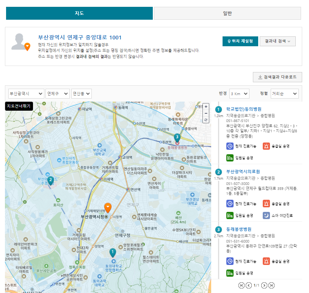This screenshot has width=309, height=293.
Task: Switch to the 지도 tab
Action: (x=79, y=13)
